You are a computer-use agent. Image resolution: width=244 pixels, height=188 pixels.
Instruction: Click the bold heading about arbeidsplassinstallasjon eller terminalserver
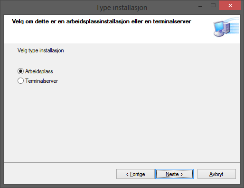point(102,21)
